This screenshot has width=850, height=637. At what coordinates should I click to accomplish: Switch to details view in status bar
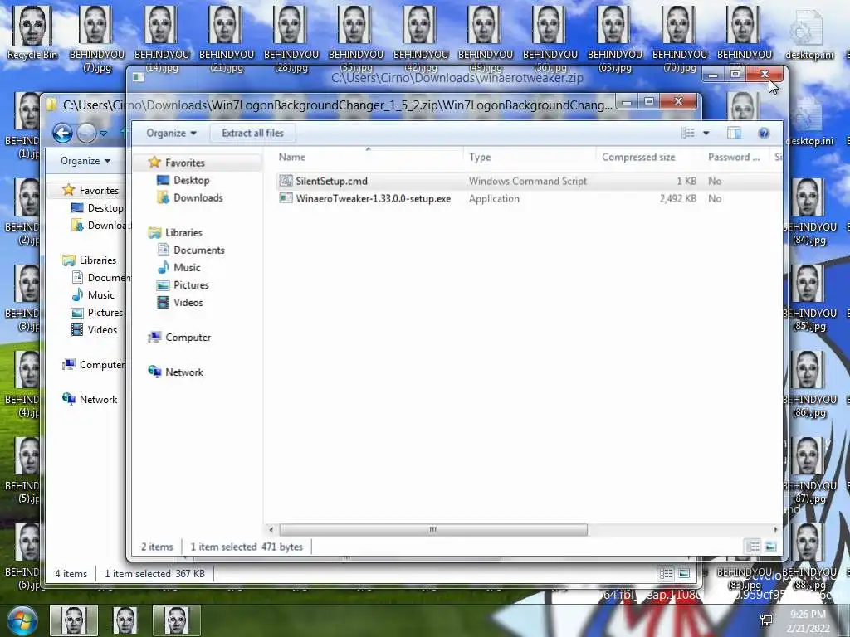click(754, 547)
